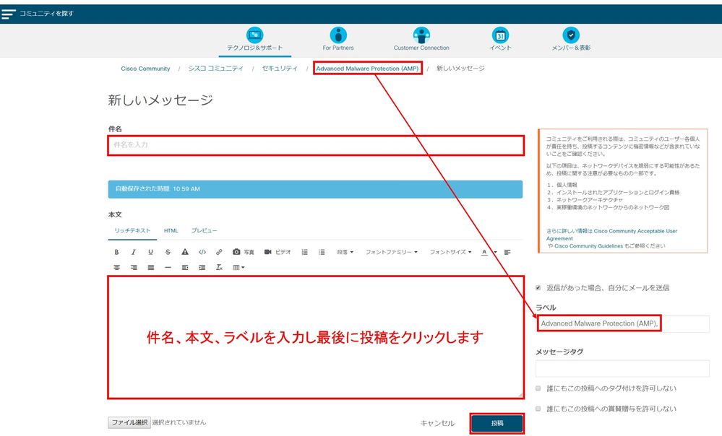Clear text formatting

219,267
